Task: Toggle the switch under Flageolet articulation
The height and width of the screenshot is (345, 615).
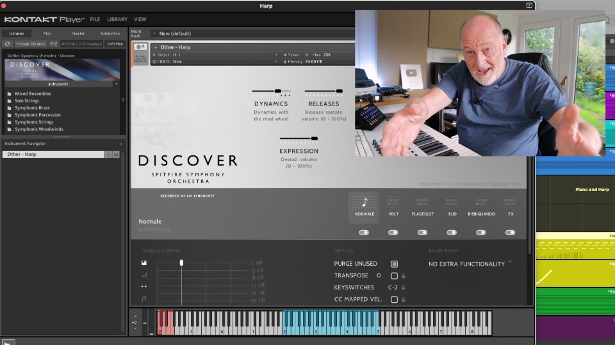Action: (x=422, y=233)
